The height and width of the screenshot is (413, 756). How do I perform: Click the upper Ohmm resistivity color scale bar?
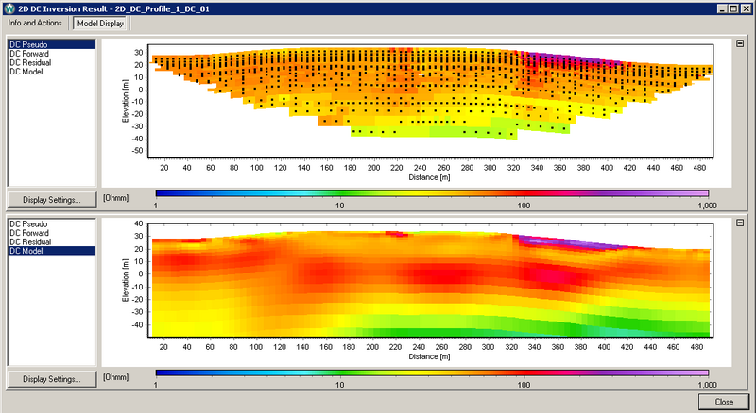431,193
